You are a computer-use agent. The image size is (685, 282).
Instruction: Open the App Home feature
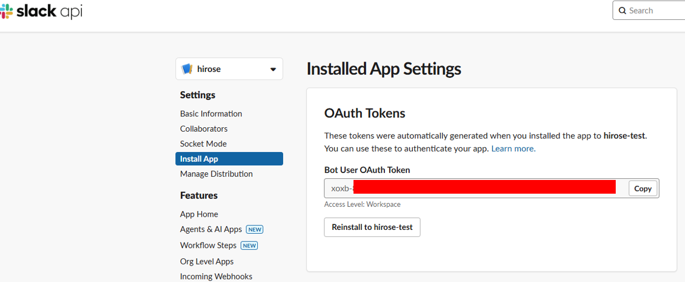click(x=199, y=214)
